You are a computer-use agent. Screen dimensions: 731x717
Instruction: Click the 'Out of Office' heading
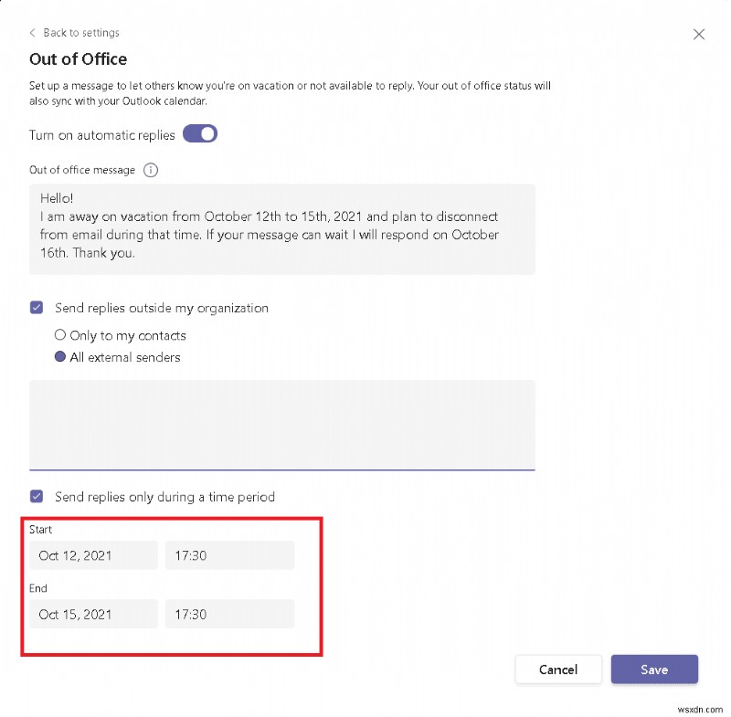tap(78, 59)
